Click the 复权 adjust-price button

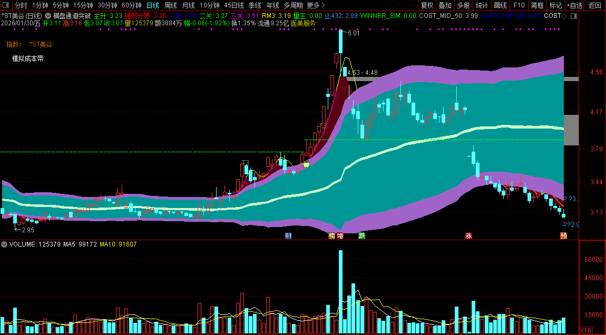coord(427,5)
